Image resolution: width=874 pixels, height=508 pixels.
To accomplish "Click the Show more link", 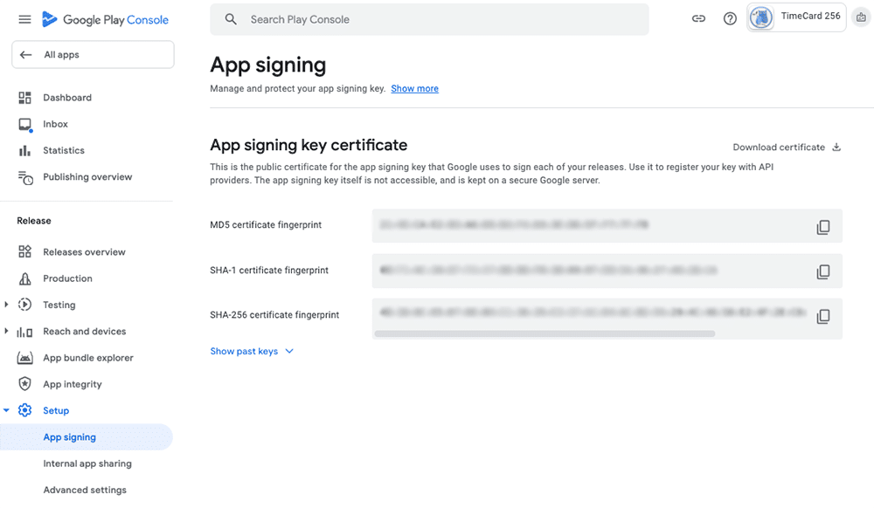I will (414, 88).
